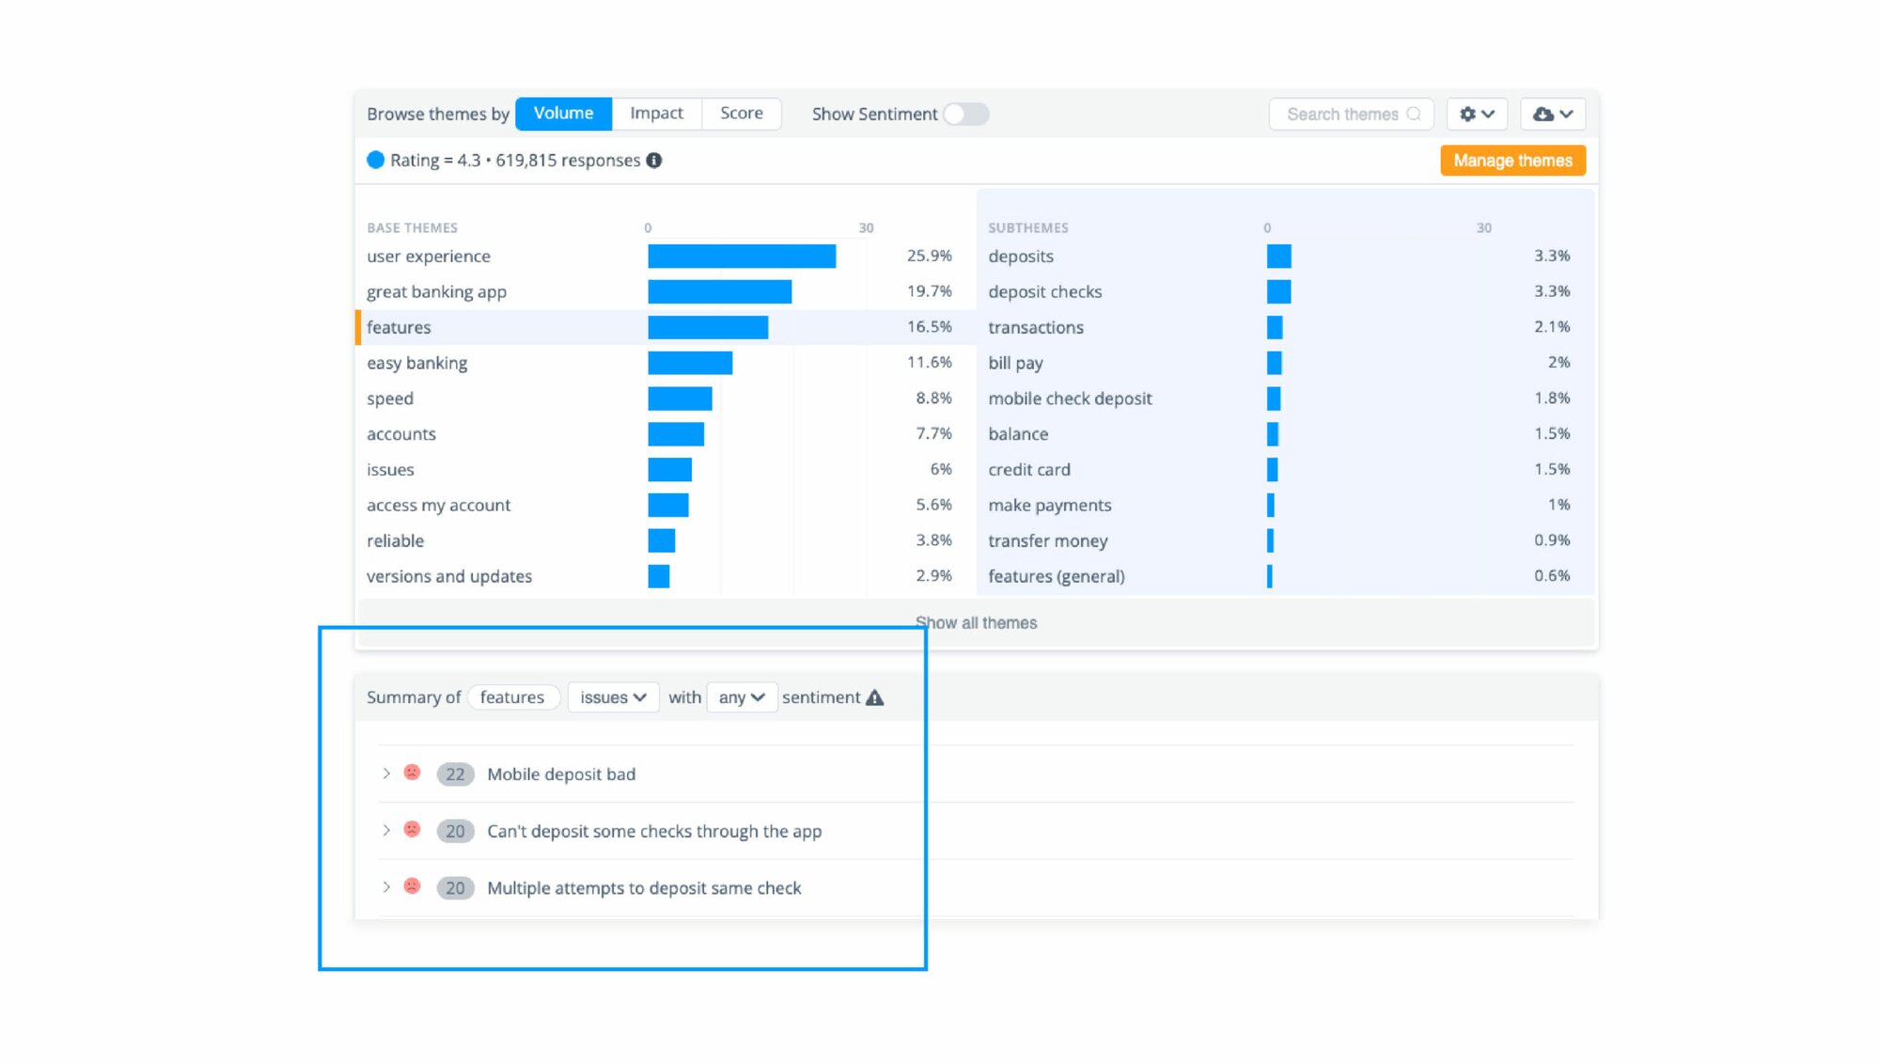Image resolution: width=1880 pixels, height=1062 pixels.
Task: Enable the Show Sentiment toggle
Action: [x=967, y=114]
